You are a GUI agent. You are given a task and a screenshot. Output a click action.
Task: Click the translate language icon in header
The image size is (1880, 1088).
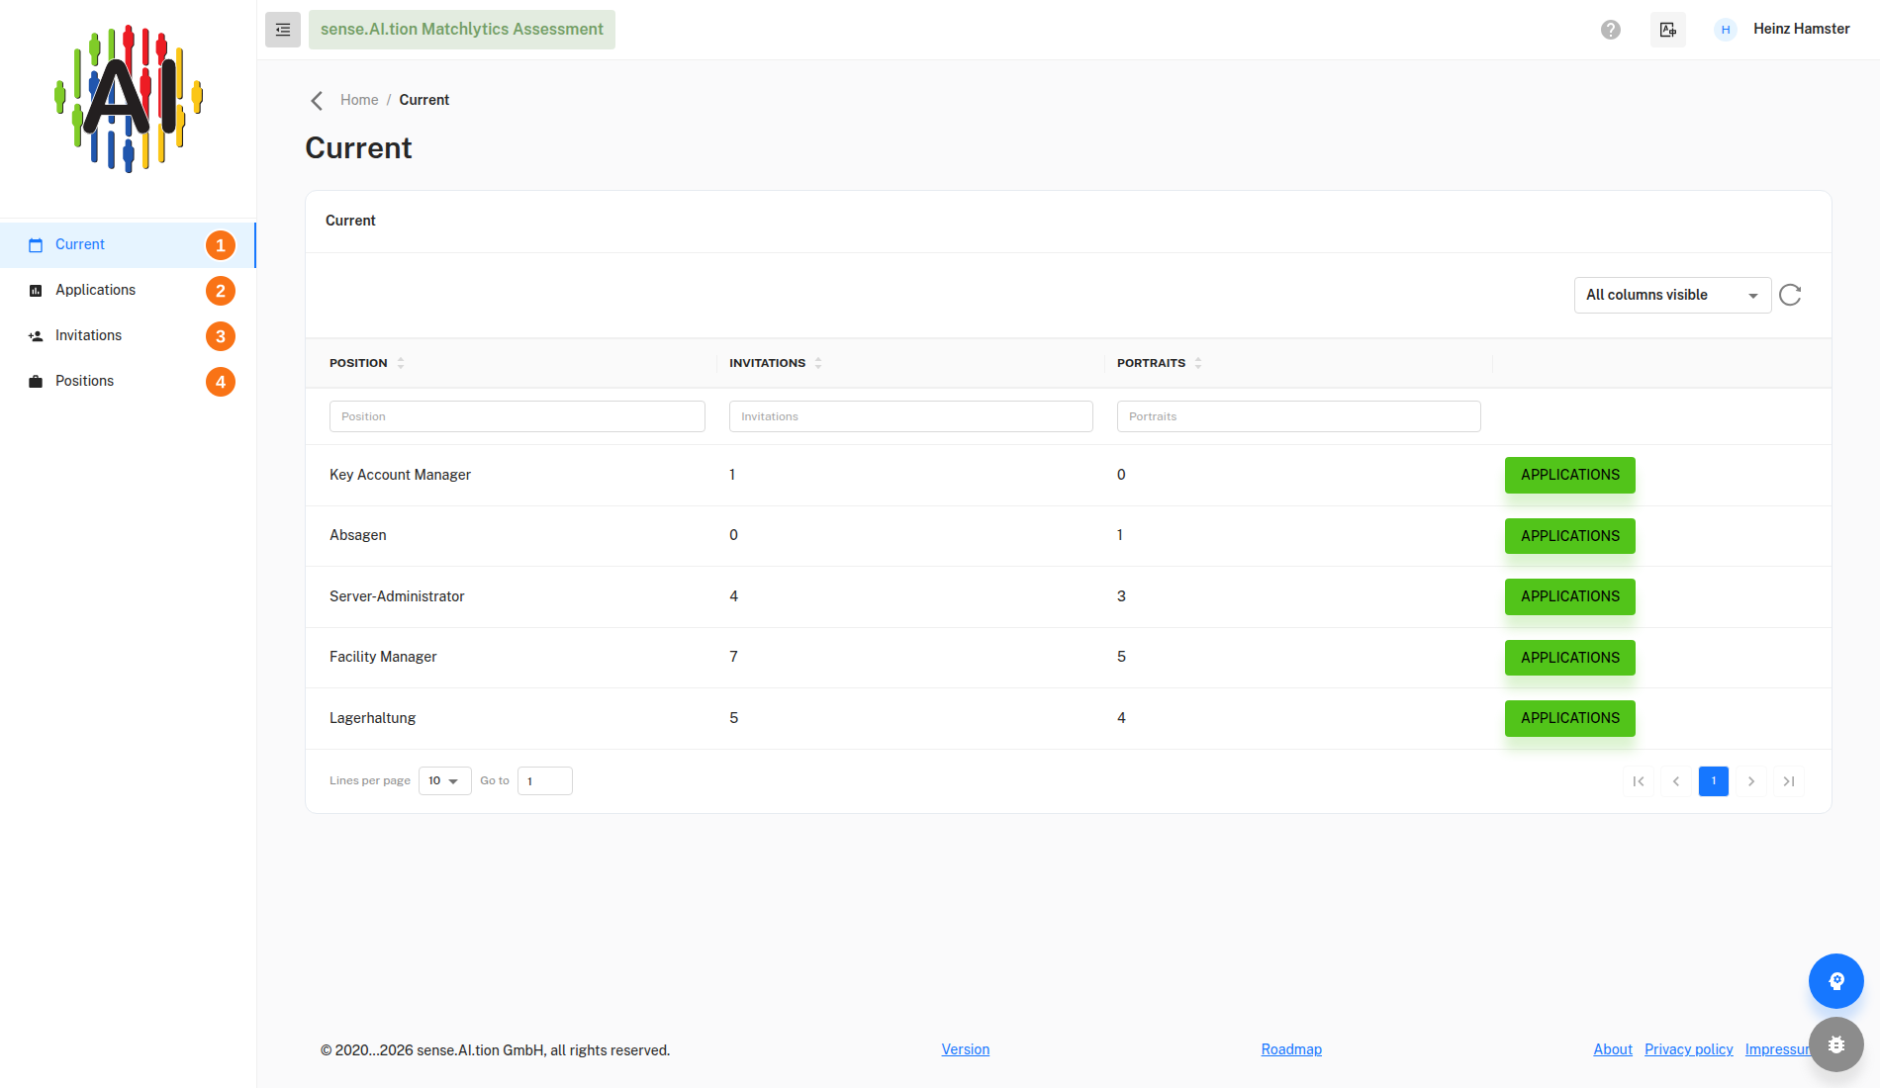tap(1668, 30)
